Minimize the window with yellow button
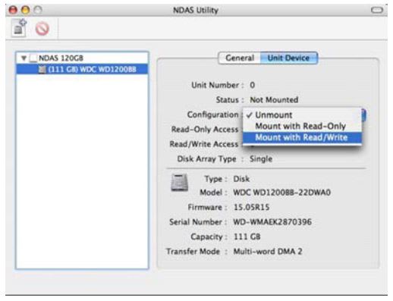 tap(25, 10)
